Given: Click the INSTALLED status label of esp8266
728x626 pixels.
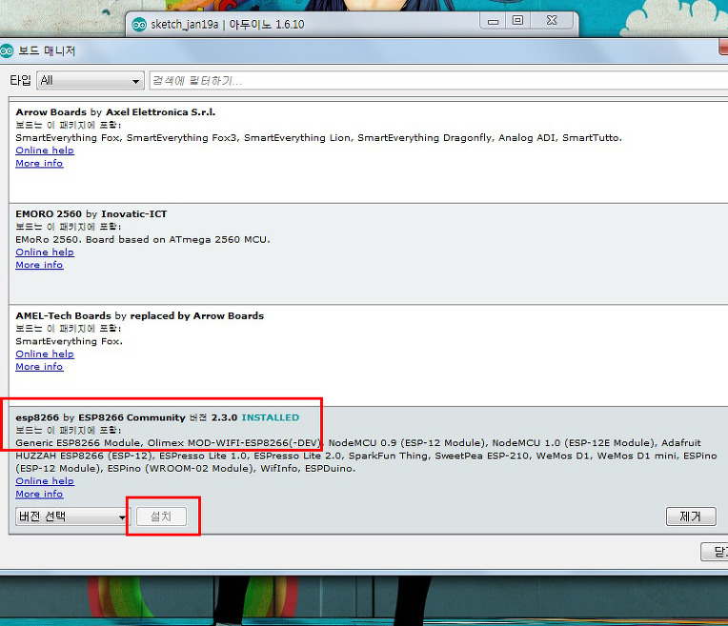Looking at the screenshot, I should [271, 417].
